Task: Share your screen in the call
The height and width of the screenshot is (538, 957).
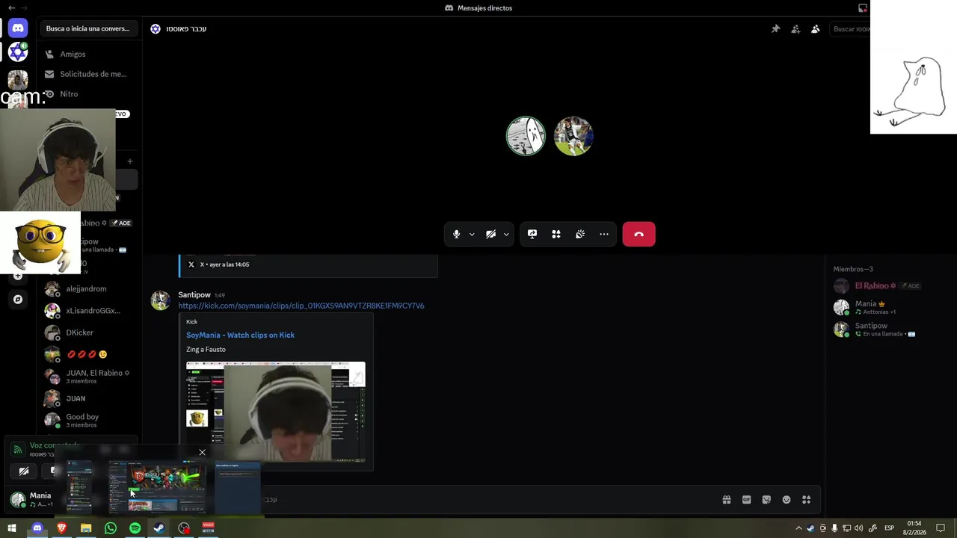Action: [x=532, y=234]
